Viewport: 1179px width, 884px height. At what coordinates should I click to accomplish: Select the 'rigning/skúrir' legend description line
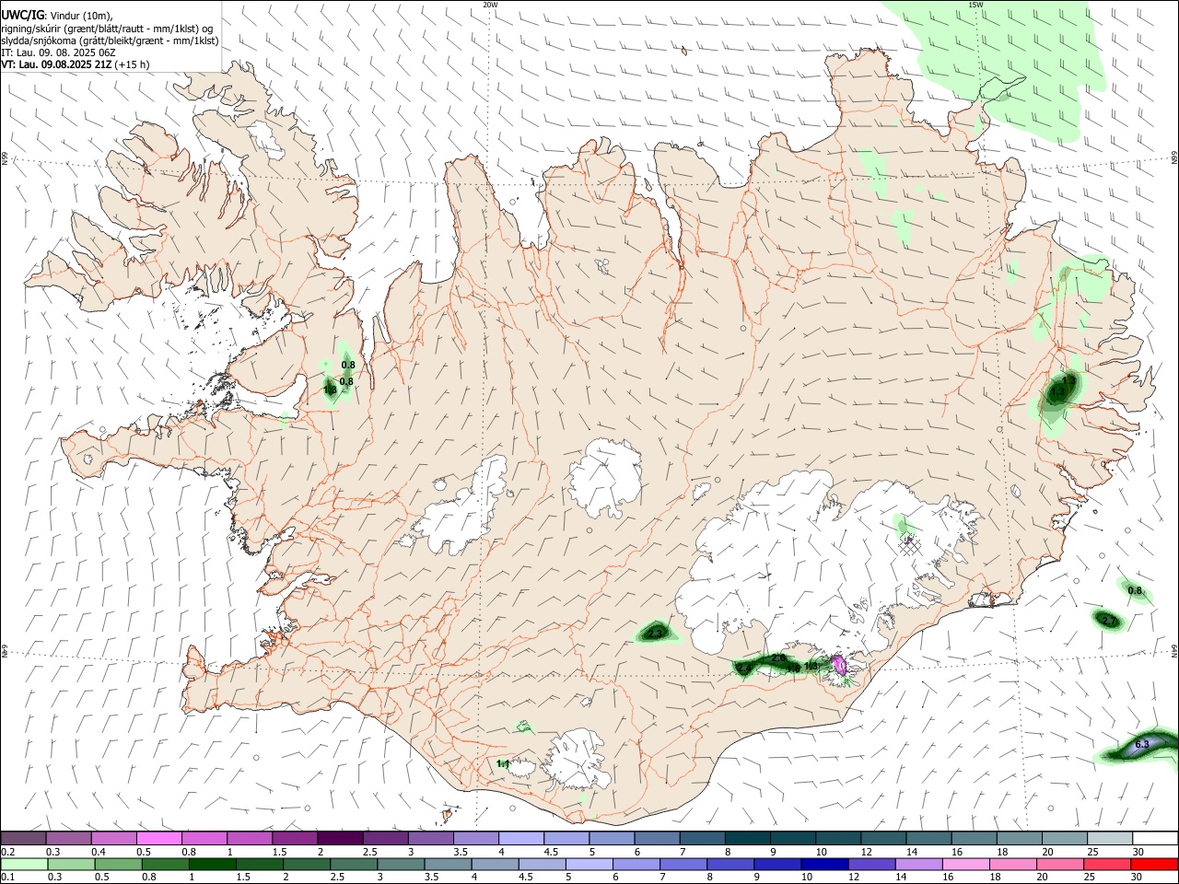tap(107, 28)
